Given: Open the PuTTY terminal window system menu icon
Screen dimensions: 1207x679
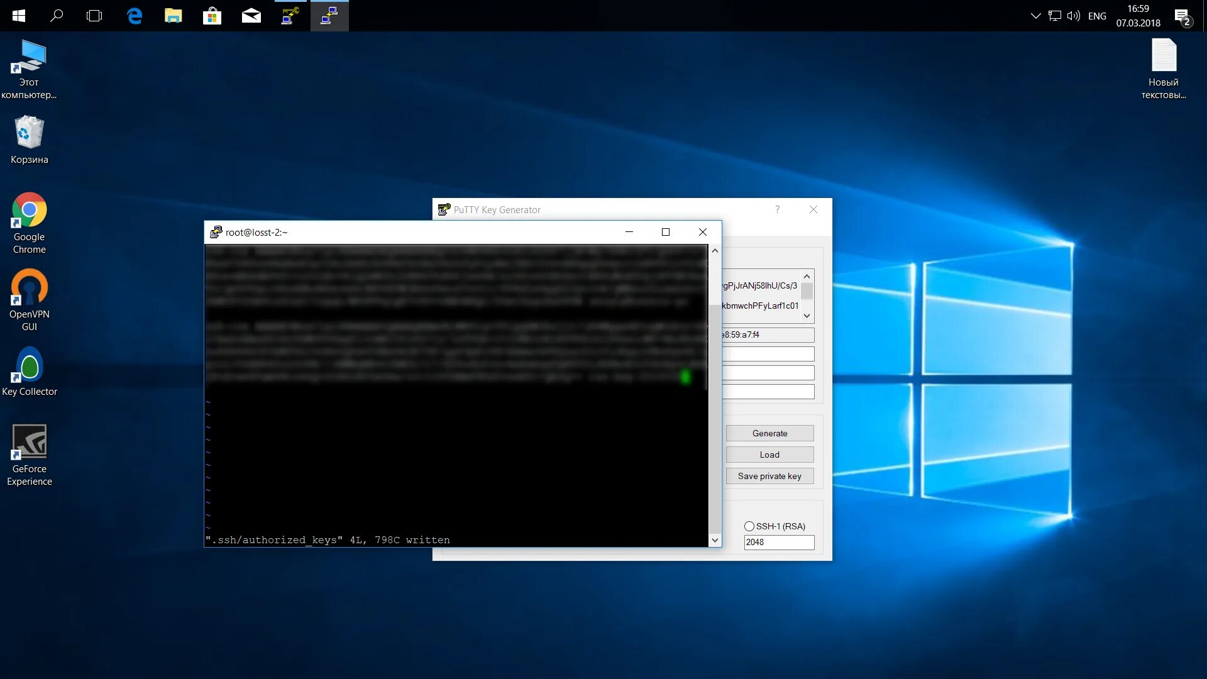Looking at the screenshot, I should coord(216,232).
